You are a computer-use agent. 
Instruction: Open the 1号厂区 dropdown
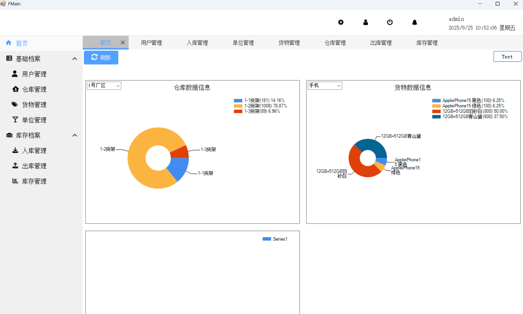click(x=118, y=86)
